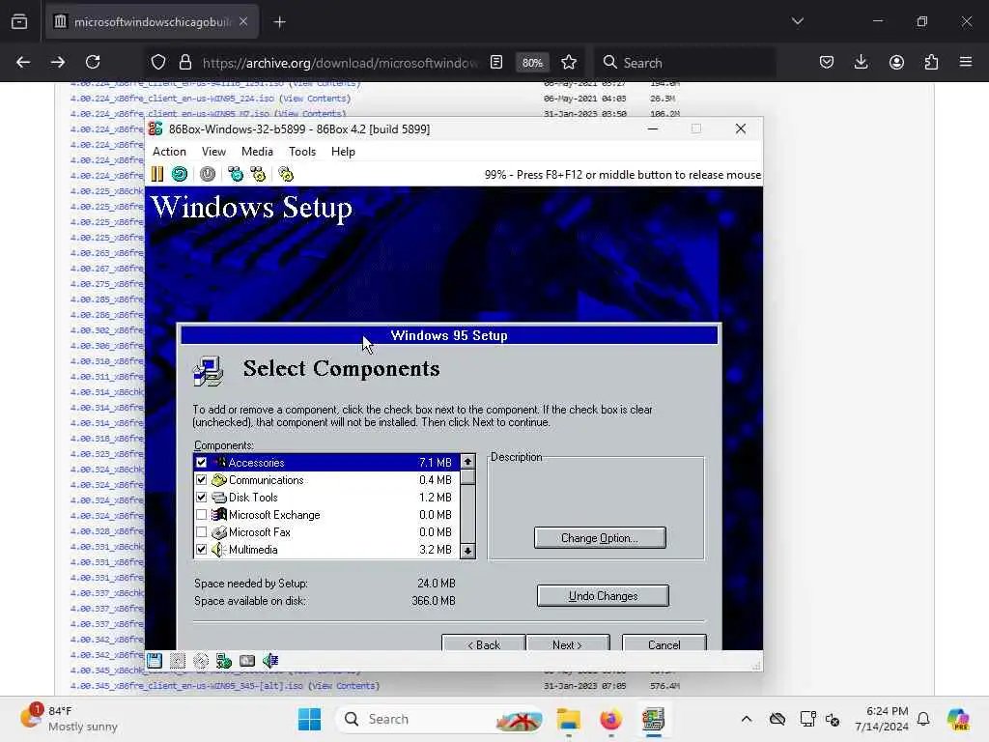Bookmark this page with the star
Viewport: 989px width, 742px height.
coord(569,62)
